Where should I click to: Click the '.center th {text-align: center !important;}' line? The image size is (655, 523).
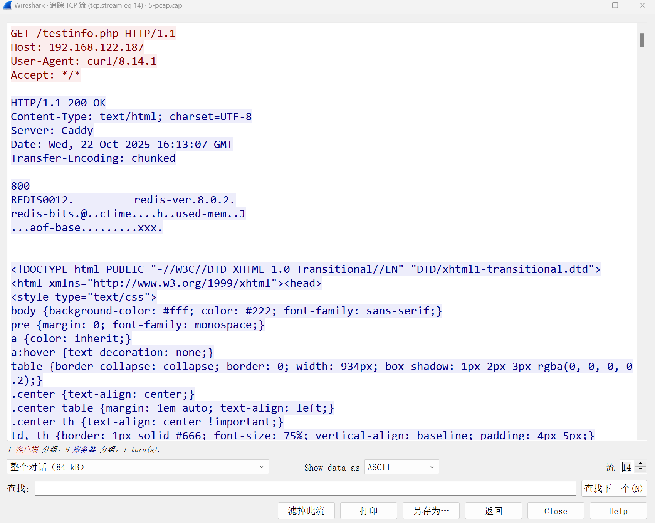pyautogui.click(x=147, y=422)
